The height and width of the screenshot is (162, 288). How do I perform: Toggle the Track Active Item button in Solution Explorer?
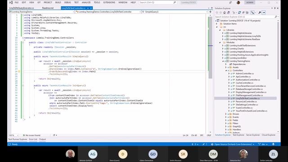point(253,13)
